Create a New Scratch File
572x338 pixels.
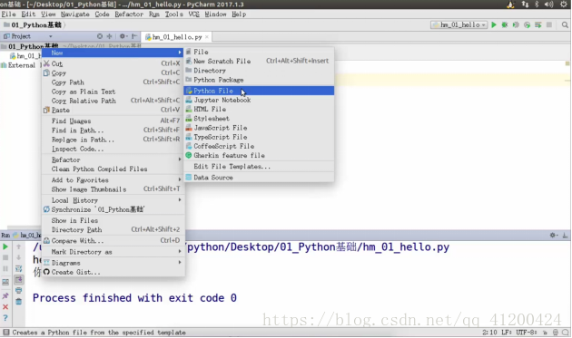point(259,61)
